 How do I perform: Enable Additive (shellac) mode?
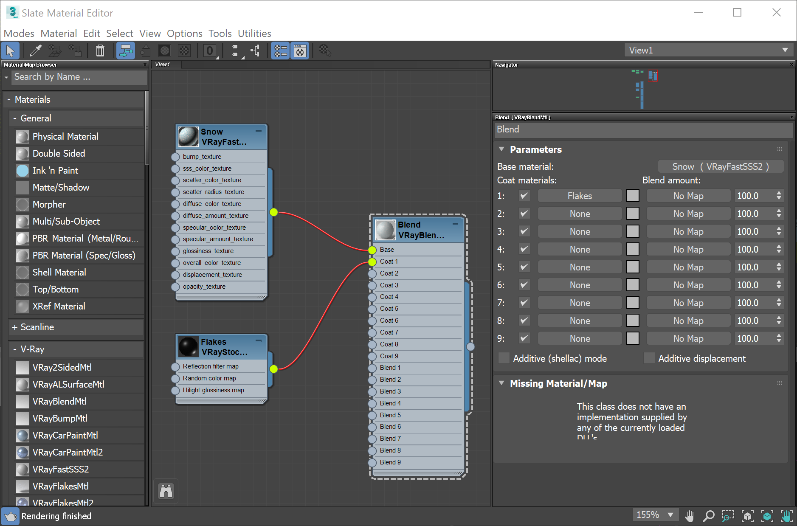pyautogui.click(x=504, y=358)
